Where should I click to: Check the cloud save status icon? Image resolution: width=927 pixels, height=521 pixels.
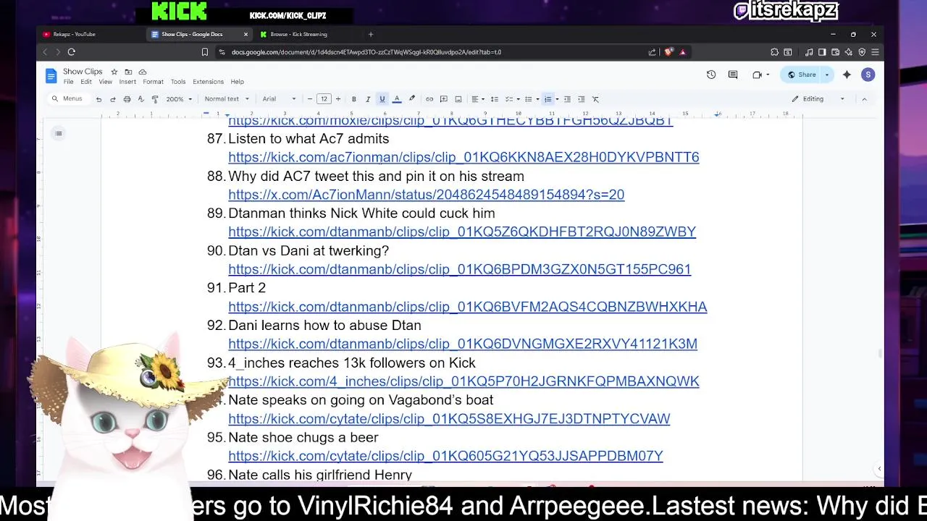[143, 72]
